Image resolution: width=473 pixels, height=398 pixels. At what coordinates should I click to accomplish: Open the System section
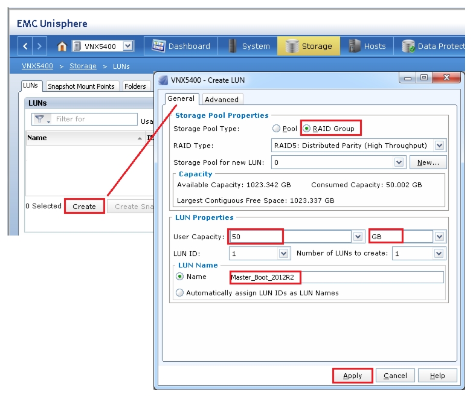click(248, 46)
